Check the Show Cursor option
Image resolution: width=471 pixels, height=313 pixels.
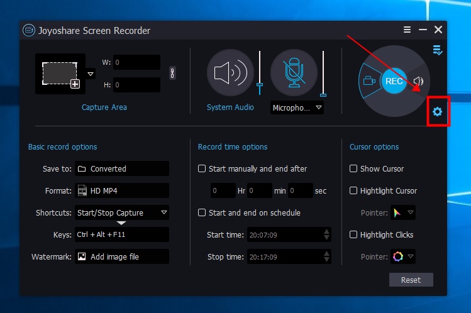[x=353, y=168]
